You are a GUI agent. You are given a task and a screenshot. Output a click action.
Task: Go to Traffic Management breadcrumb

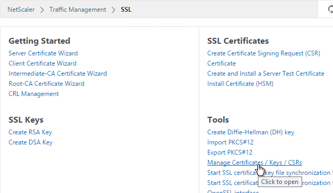(78, 10)
